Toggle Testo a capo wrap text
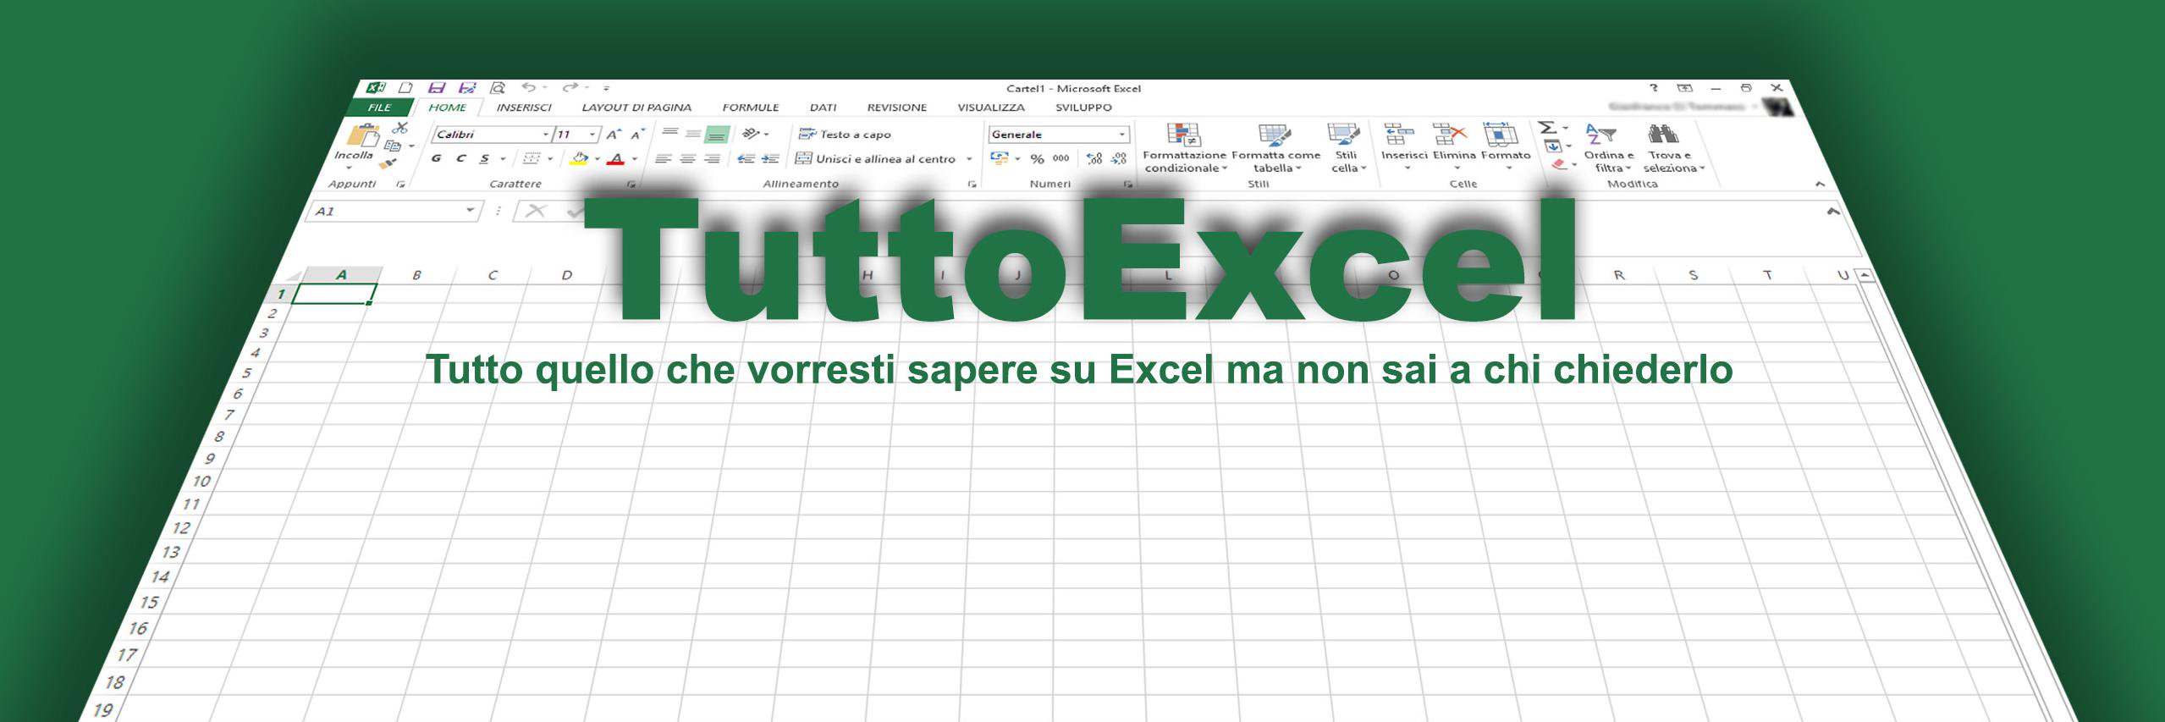 click(x=845, y=134)
